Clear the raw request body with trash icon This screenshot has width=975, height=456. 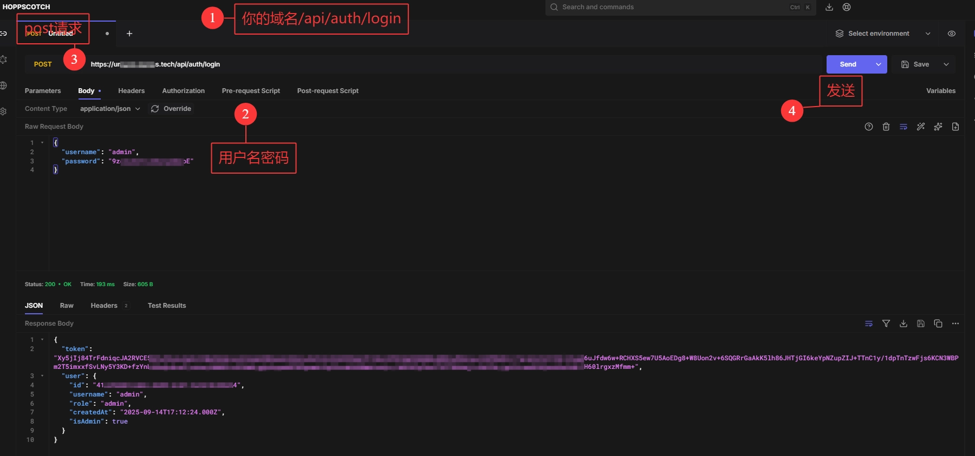(x=886, y=127)
